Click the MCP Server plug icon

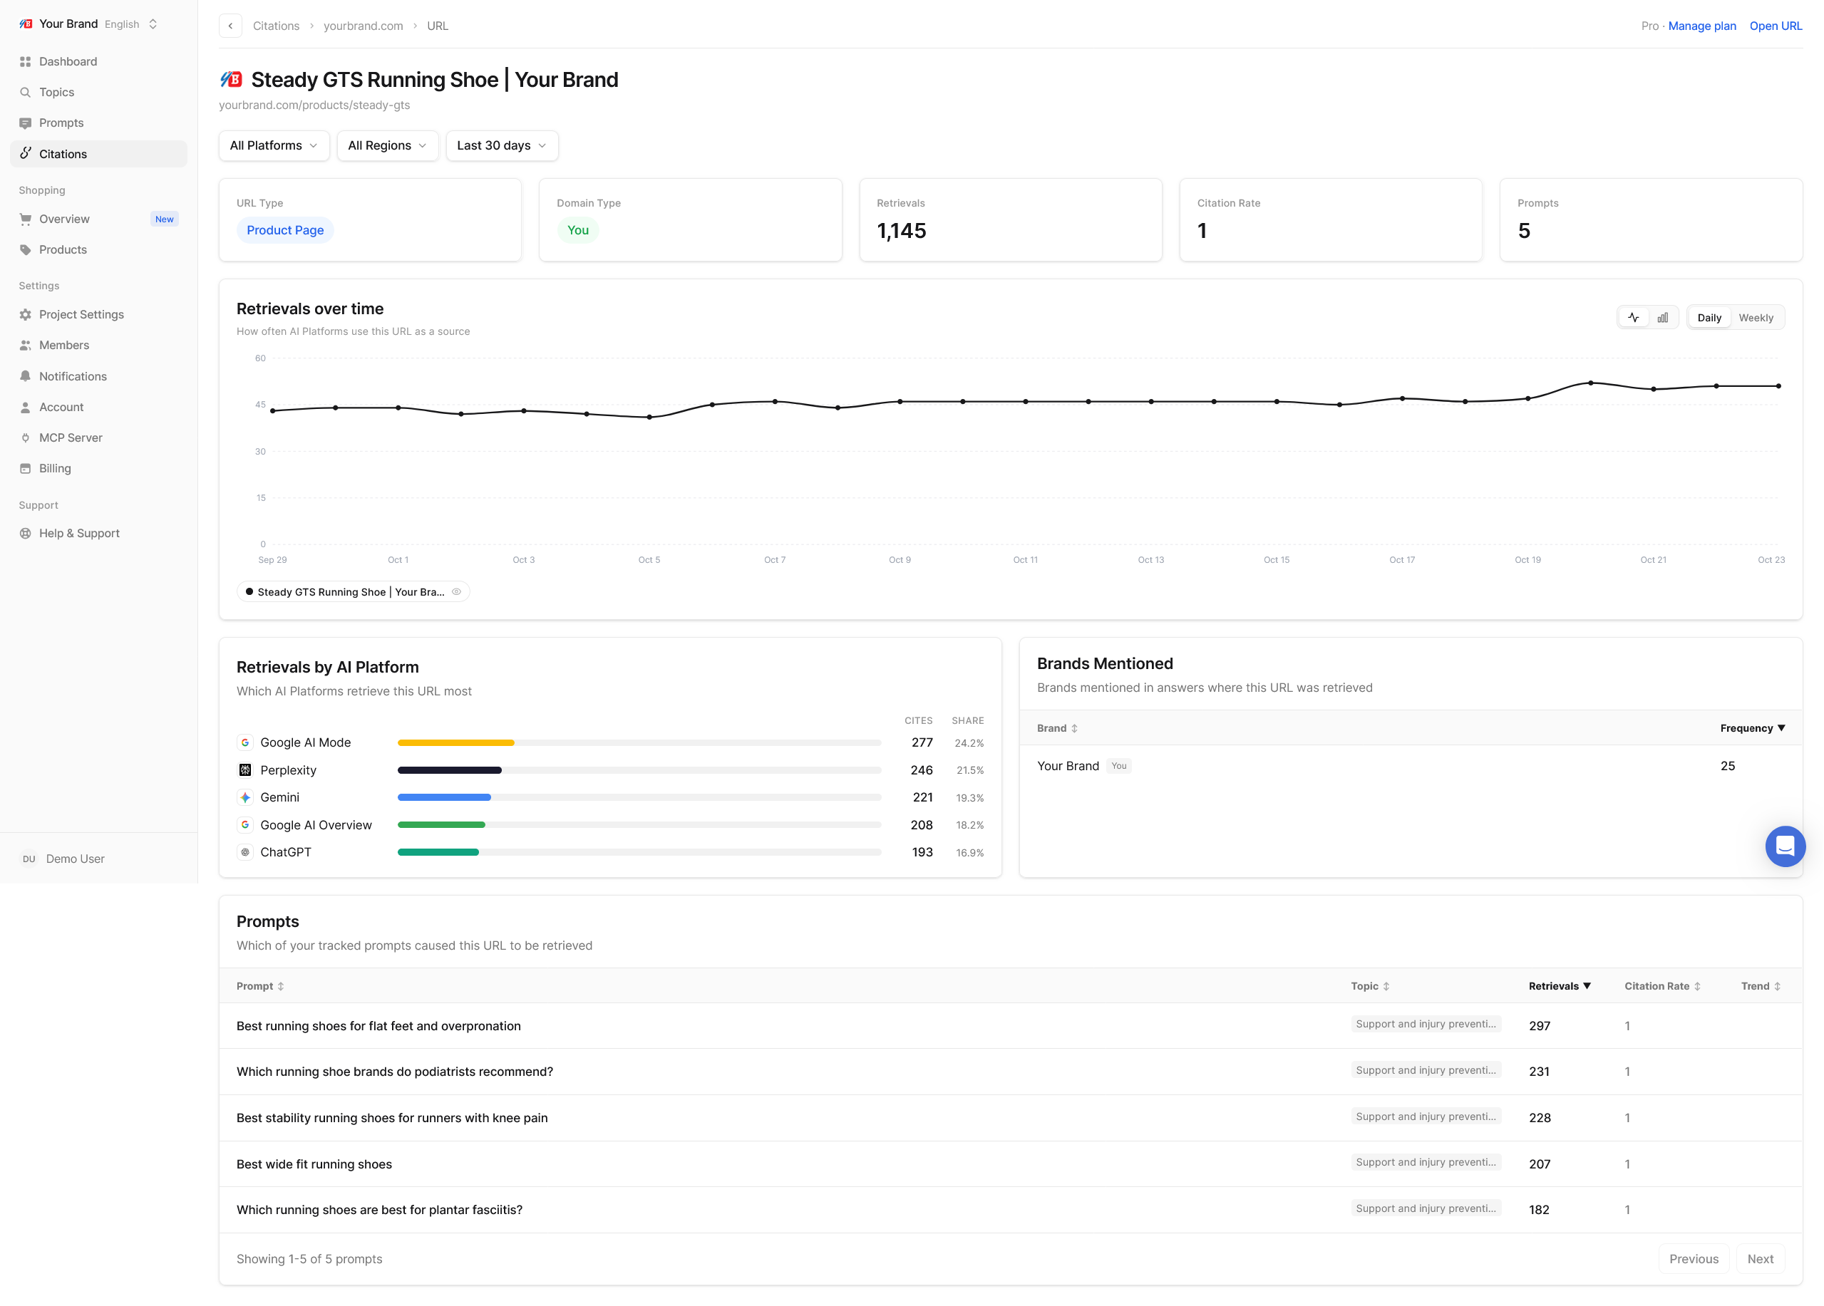[25, 438]
